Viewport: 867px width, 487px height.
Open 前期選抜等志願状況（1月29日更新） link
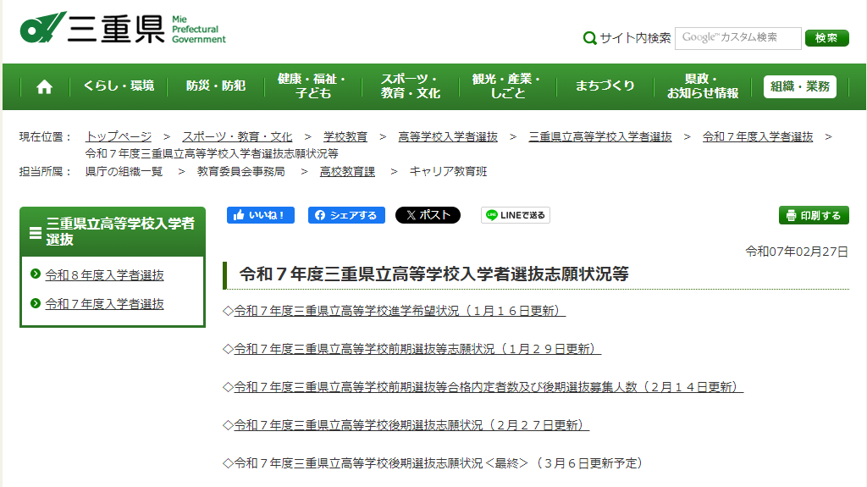coord(417,349)
